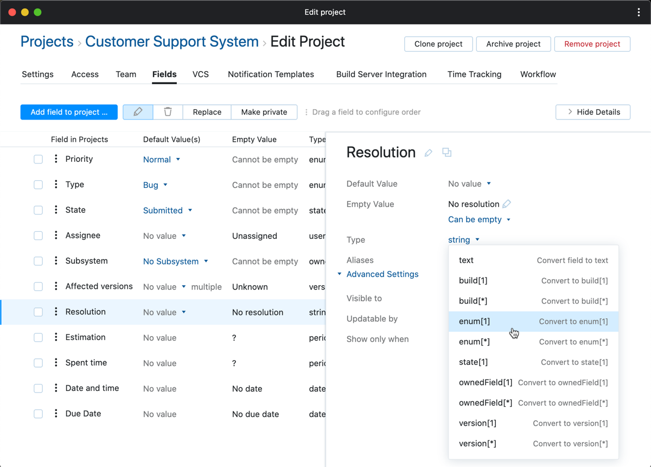Open the three-dot menu in the title bar
The height and width of the screenshot is (467, 651).
(639, 12)
